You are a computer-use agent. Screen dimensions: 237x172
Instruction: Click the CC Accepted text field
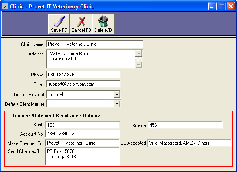point(189,143)
